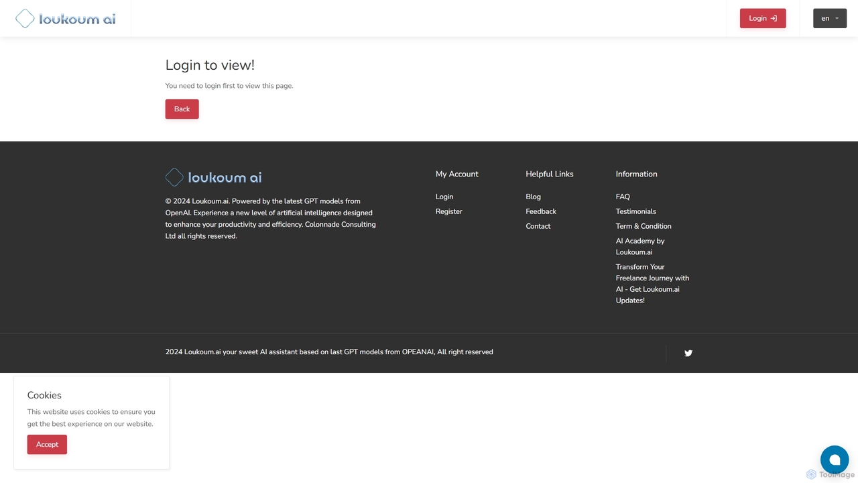Click 'You need to login first' message
Image resolution: width=858 pixels, height=483 pixels.
tap(229, 86)
